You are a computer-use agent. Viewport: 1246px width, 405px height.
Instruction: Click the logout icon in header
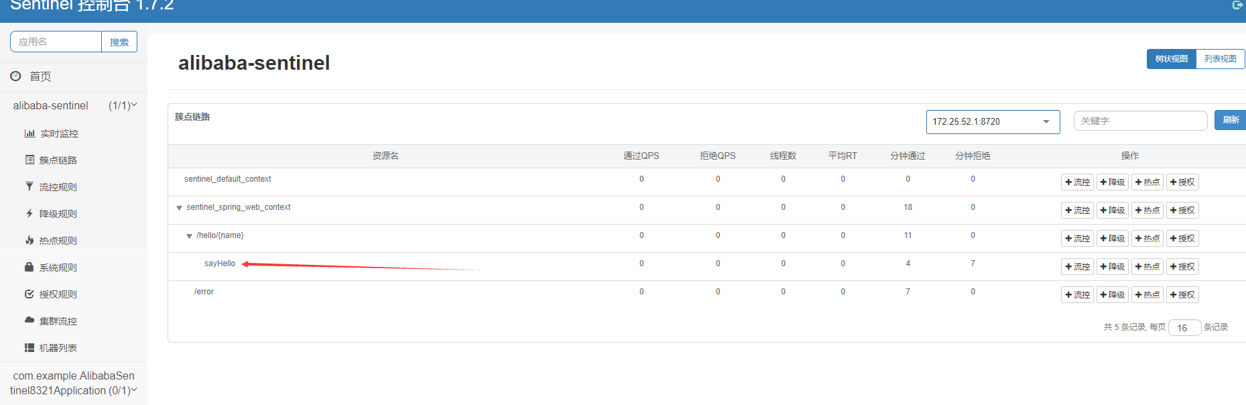[x=1237, y=5]
